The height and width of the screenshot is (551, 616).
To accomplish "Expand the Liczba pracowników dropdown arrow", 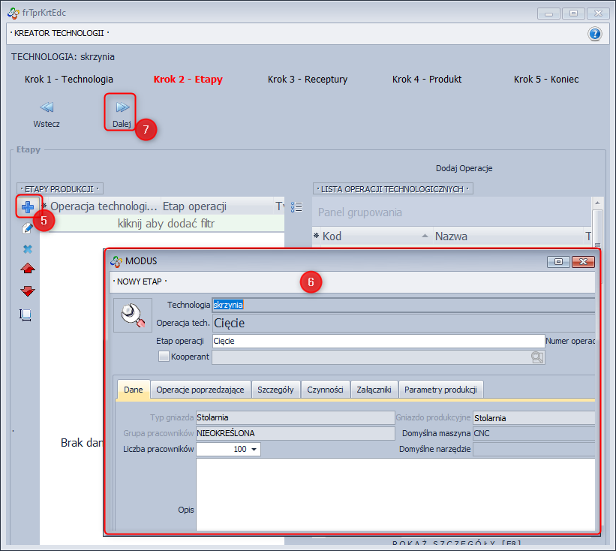I will (x=254, y=450).
